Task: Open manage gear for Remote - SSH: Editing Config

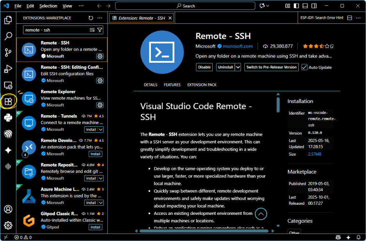Action: tap(100, 81)
